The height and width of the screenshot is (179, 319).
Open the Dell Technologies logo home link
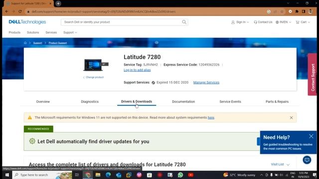tap(27, 22)
